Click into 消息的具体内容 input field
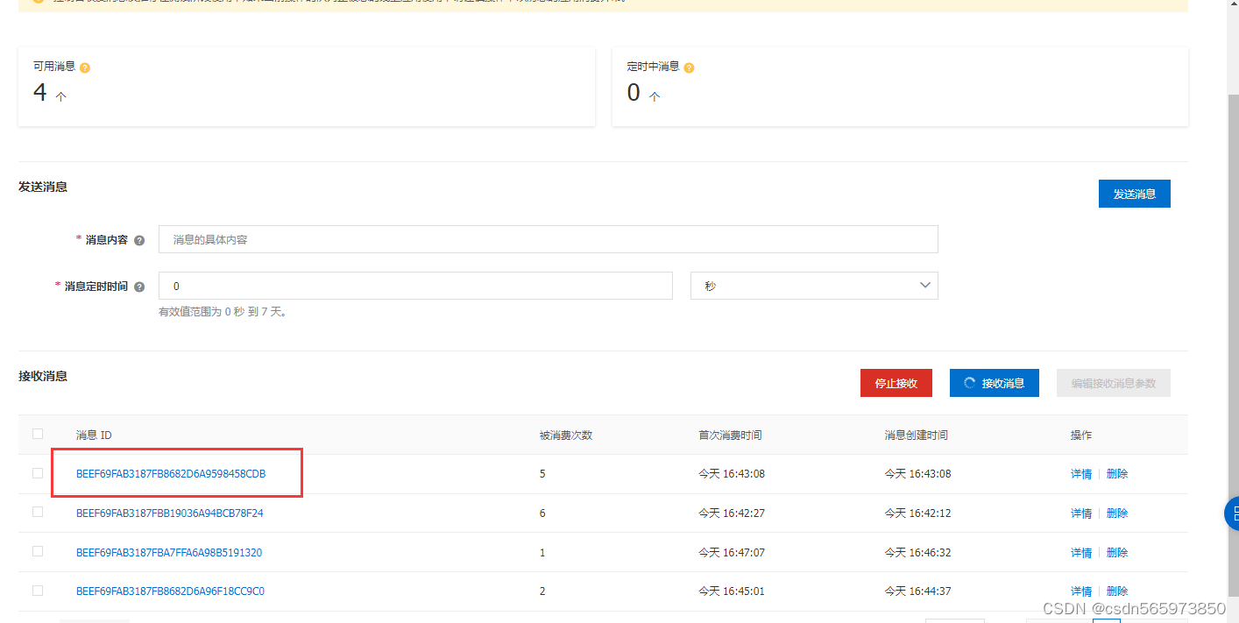 point(549,239)
